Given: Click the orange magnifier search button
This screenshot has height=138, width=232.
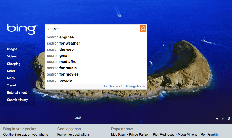Looking at the screenshot, I should coord(143,29).
